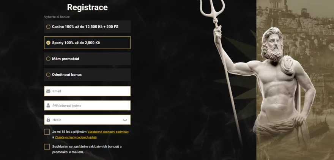This screenshot has height=160, width=334.
Task: Select the Mám promokód option
Action: click(x=87, y=59)
